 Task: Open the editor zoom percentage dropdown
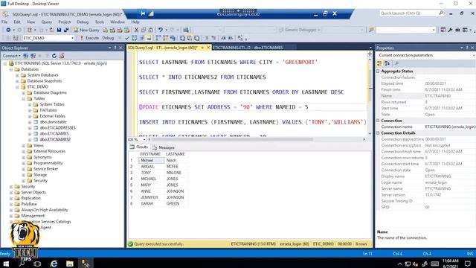pyautogui.click(x=144, y=139)
